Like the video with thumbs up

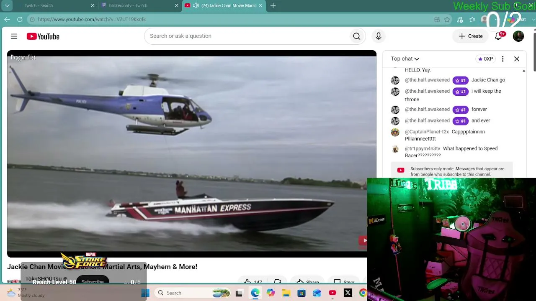tap(253, 282)
